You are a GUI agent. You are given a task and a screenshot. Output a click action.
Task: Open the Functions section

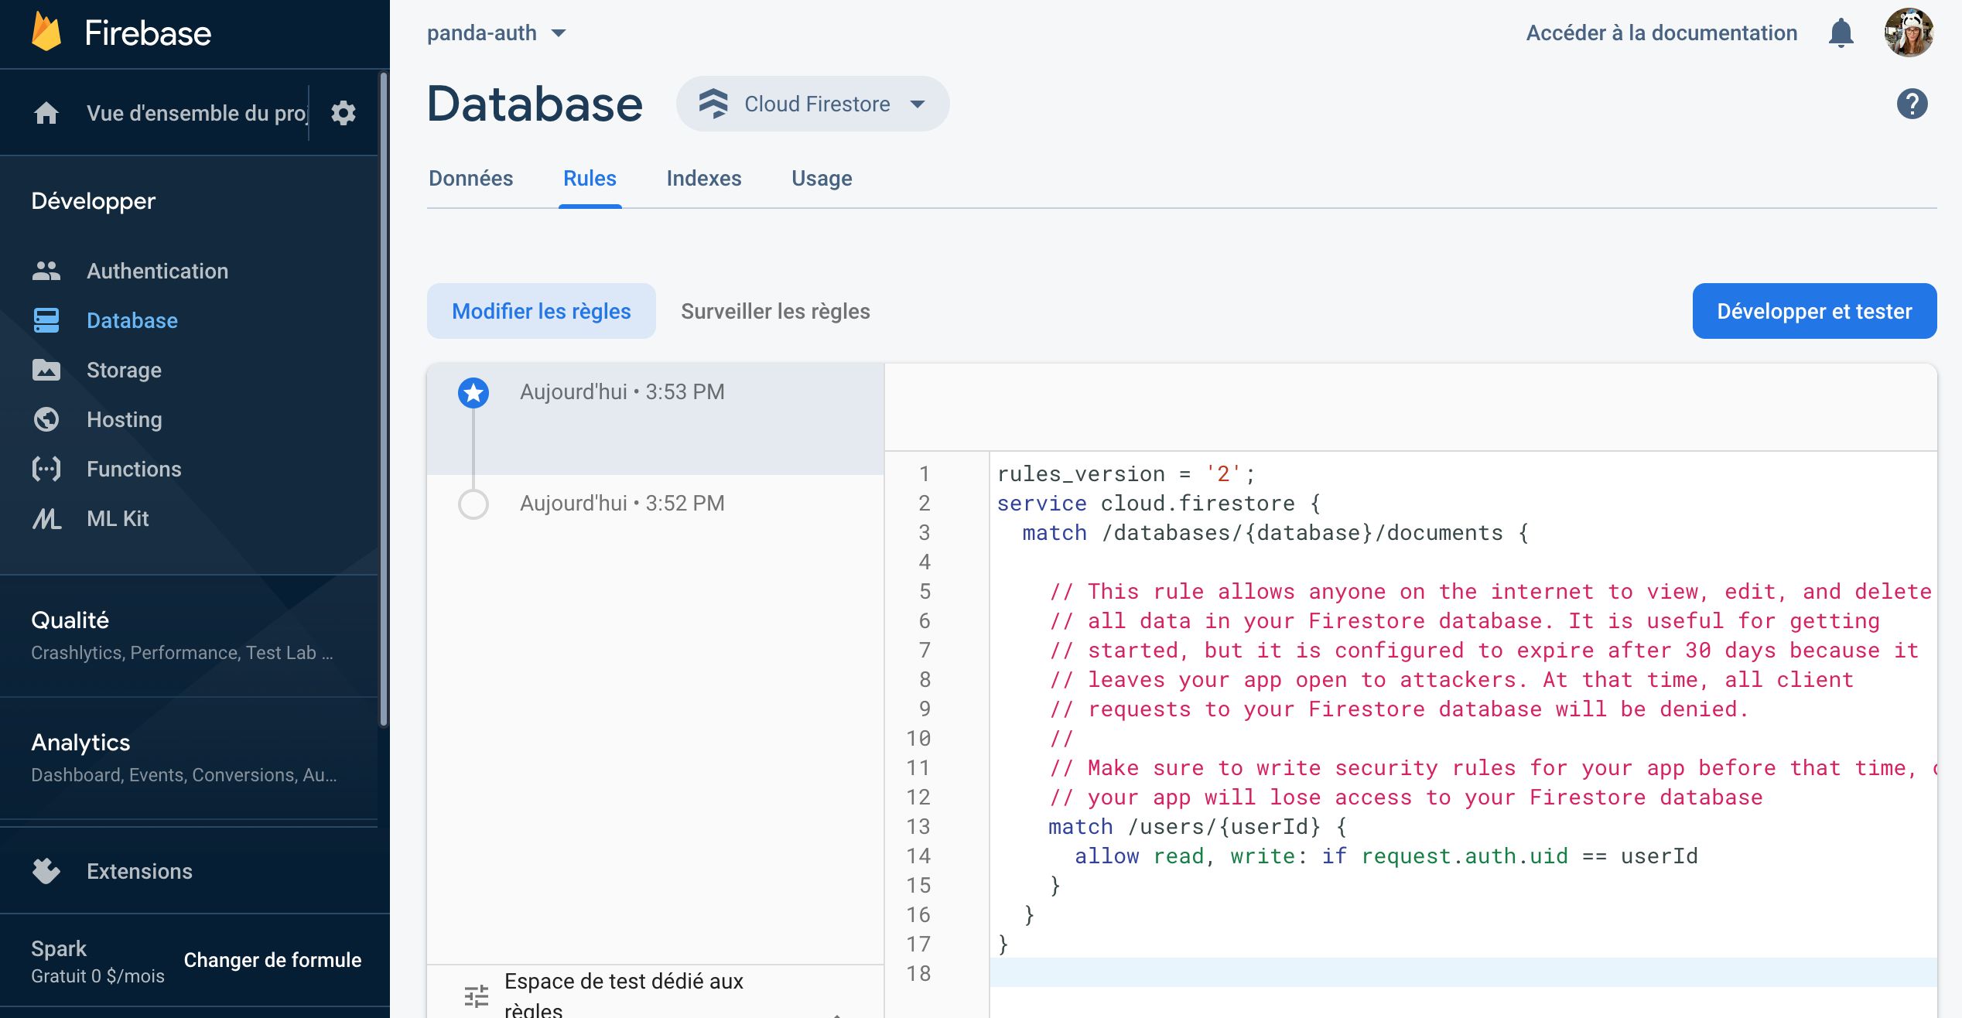(x=133, y=469)
